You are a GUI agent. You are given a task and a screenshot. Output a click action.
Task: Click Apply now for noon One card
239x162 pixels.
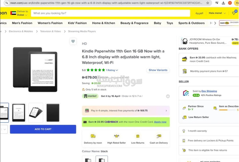(x=160, y=122)
